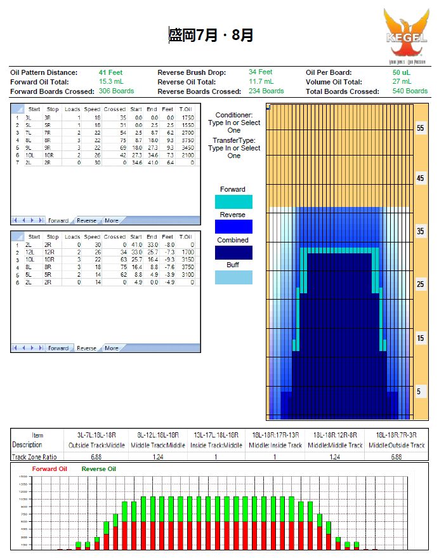Click Speed column header in lower table
This screenshot has height=558, width=439.
pos(92,236)
